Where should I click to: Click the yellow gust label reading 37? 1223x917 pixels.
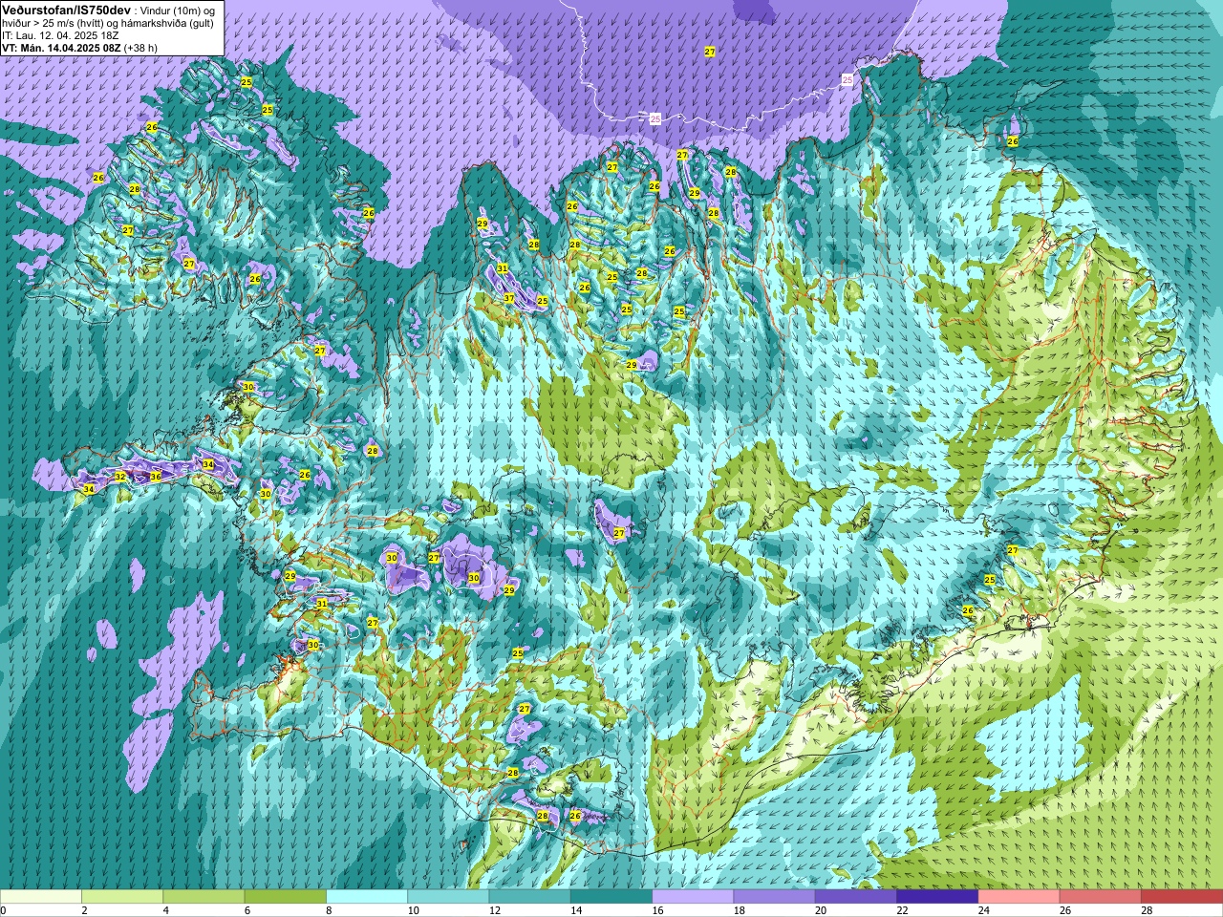point(509,299)
